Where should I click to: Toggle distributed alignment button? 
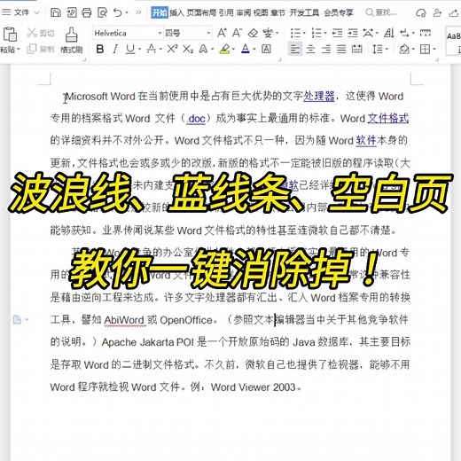tap(357, 49)
